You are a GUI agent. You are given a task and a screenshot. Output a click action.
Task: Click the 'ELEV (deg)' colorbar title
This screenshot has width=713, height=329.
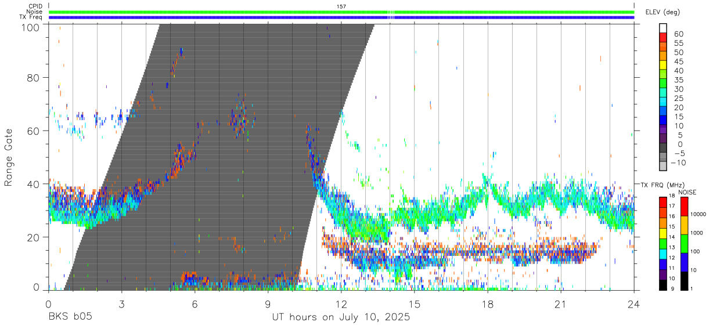tap(662, 12)
